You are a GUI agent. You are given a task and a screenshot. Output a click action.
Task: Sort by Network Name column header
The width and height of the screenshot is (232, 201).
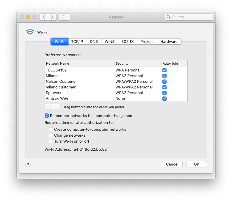click(80, 63)
